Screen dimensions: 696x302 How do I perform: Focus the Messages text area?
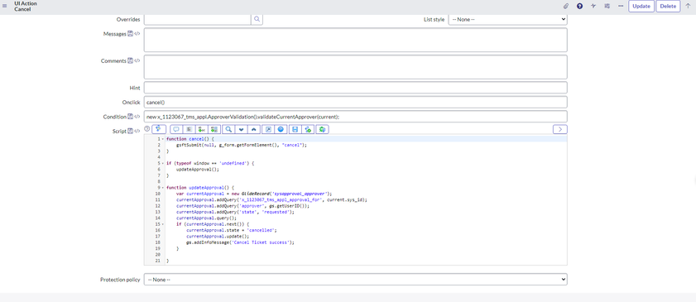356,40
